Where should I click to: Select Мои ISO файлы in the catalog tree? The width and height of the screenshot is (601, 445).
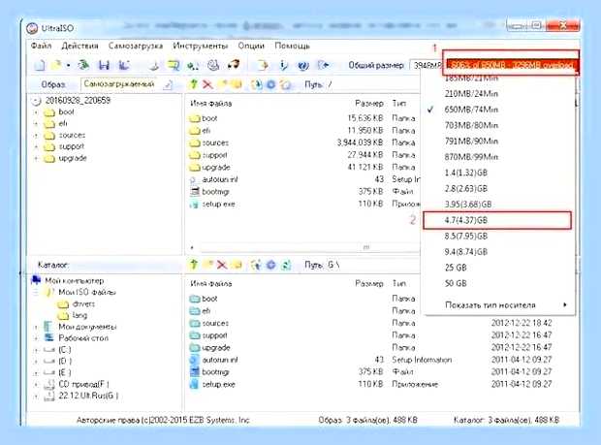point(87,293)
